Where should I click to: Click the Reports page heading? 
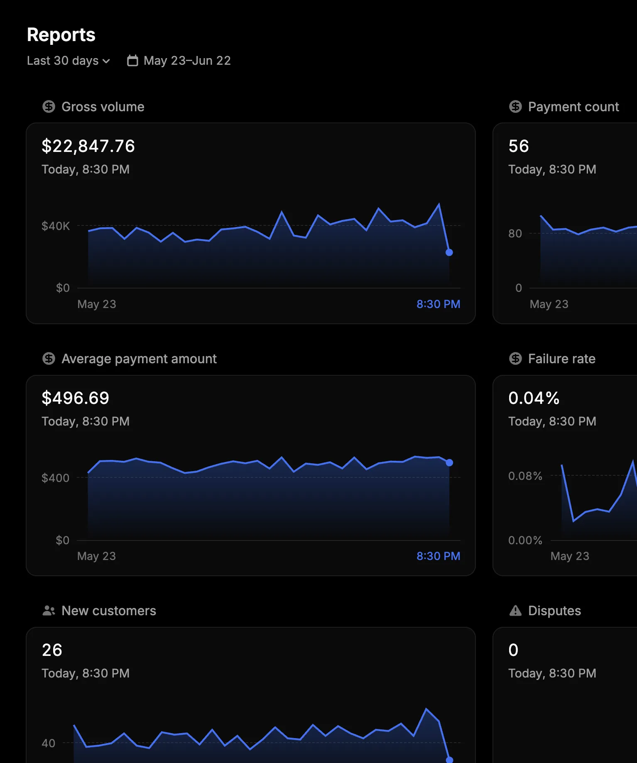(x=61, y=35)
